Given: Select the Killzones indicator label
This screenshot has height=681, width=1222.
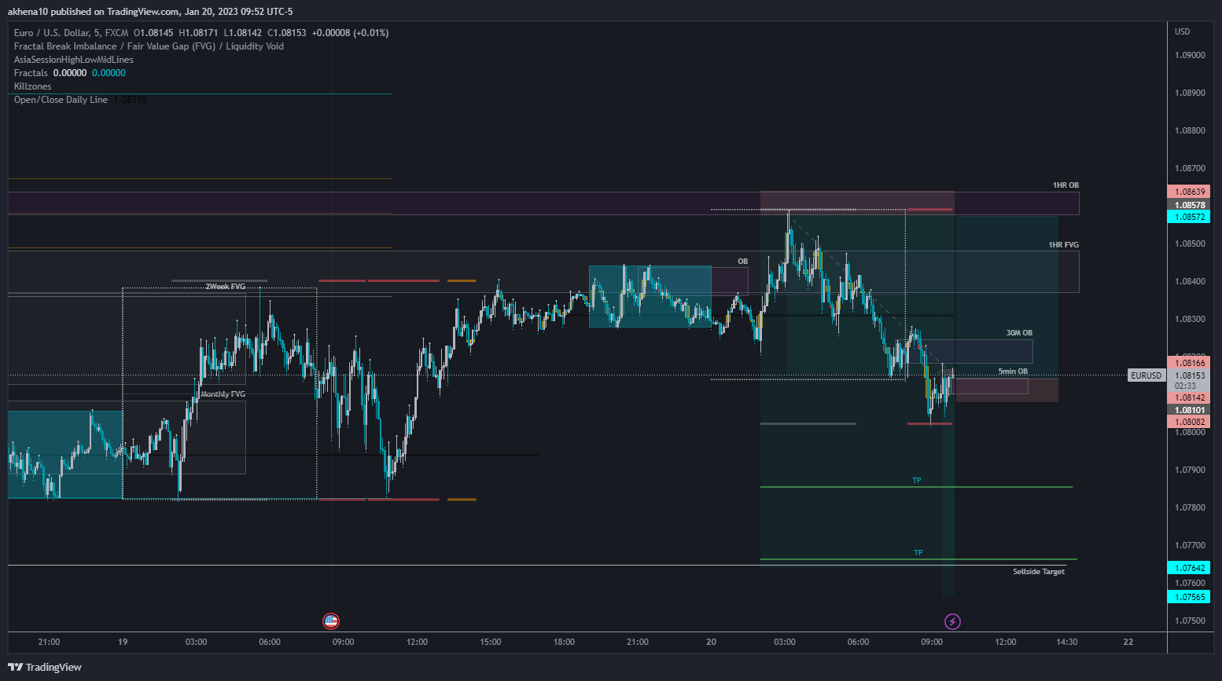Looking at the screenshot, I should pyautogui.click(x=33, y=86).
